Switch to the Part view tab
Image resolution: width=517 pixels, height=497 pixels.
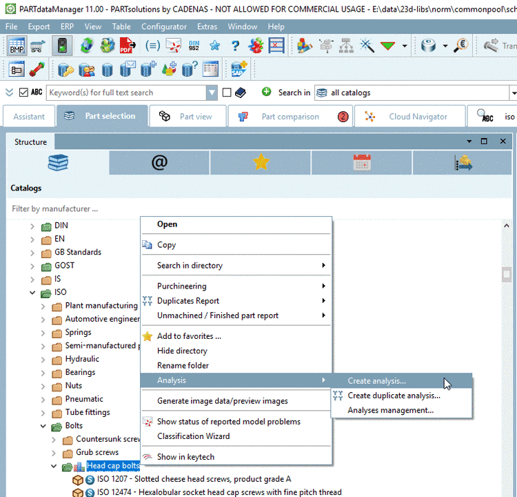point(187,116)
